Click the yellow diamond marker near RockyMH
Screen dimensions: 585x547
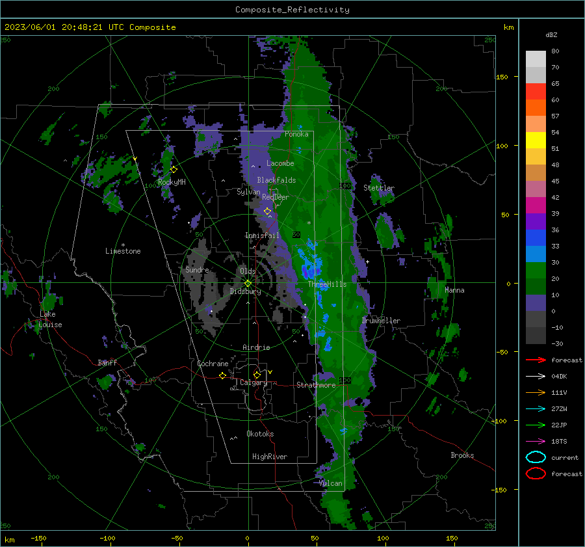point(174,170)
